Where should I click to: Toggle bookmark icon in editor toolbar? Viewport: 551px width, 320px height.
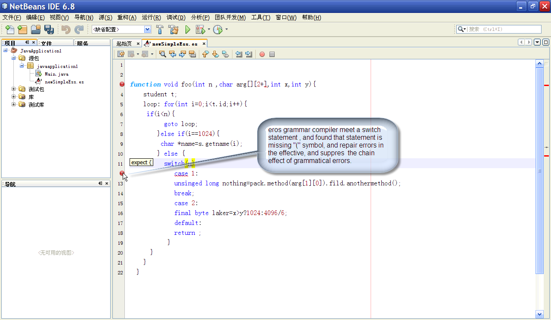tap(226, 54)
